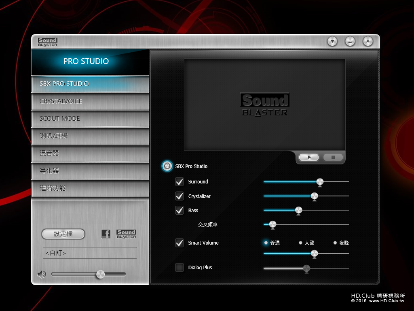The width and height of the screenshot is (414, 311).
Task: Click the SBX Pro Studio label
Action: [191, 166]
